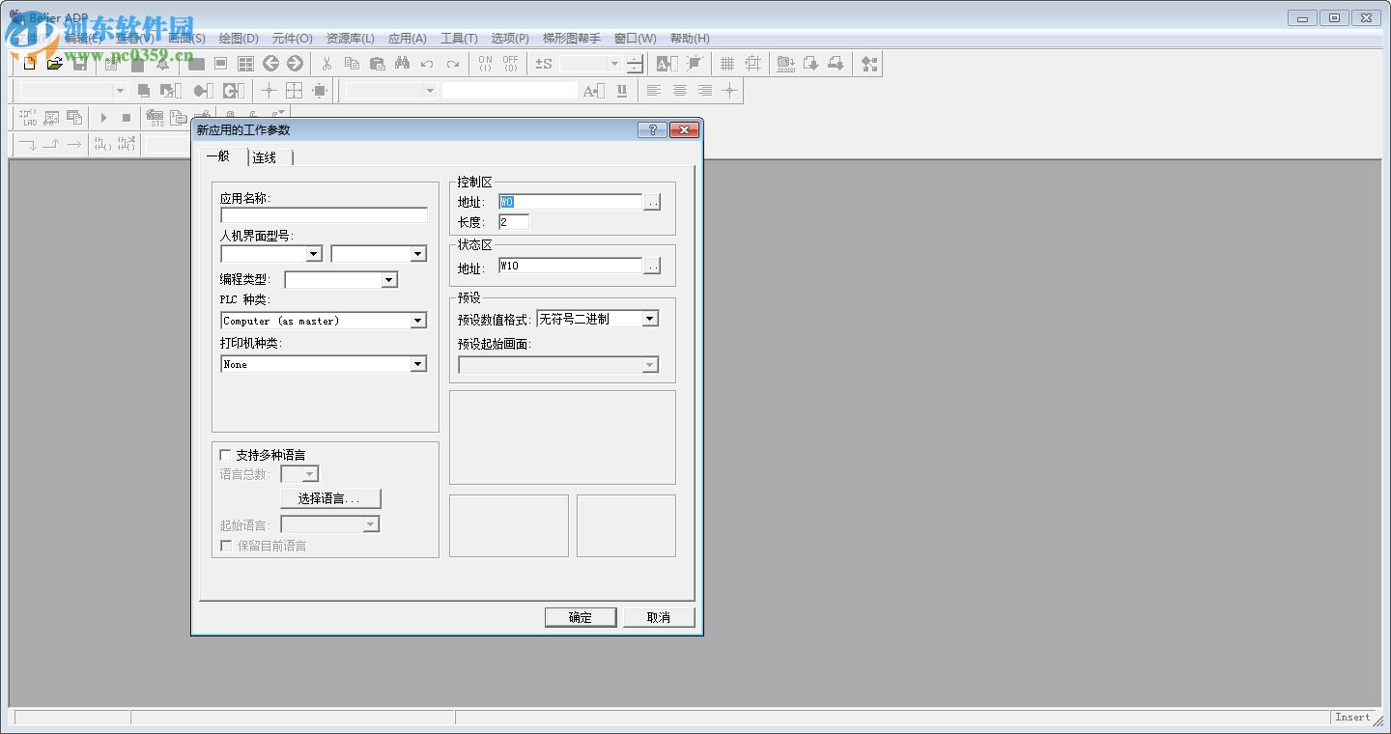1391x734 pixels.
Task: Expand the 预设数值格式 dropdown
Action: click(x=650, y=319)
